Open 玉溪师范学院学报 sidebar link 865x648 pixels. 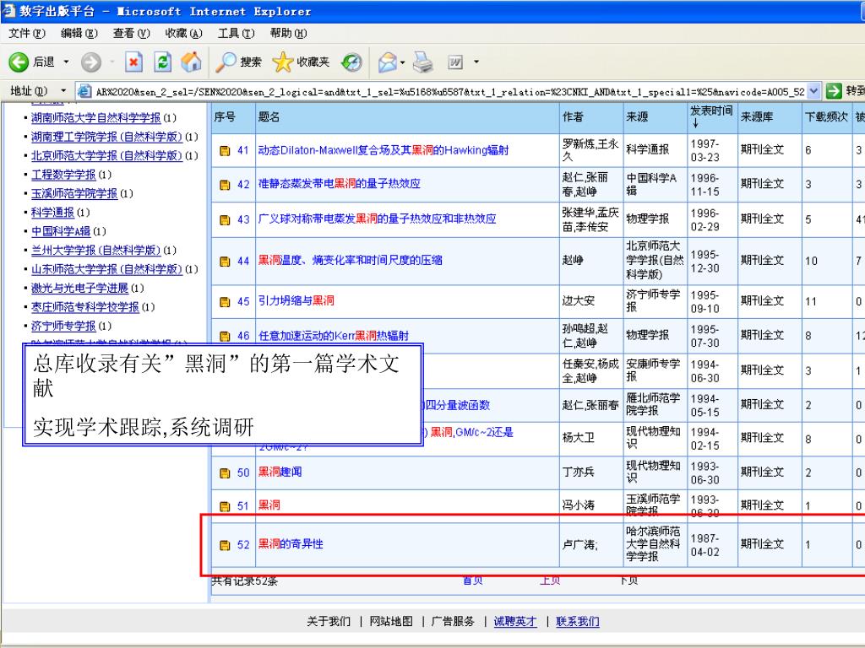(74, 193)
